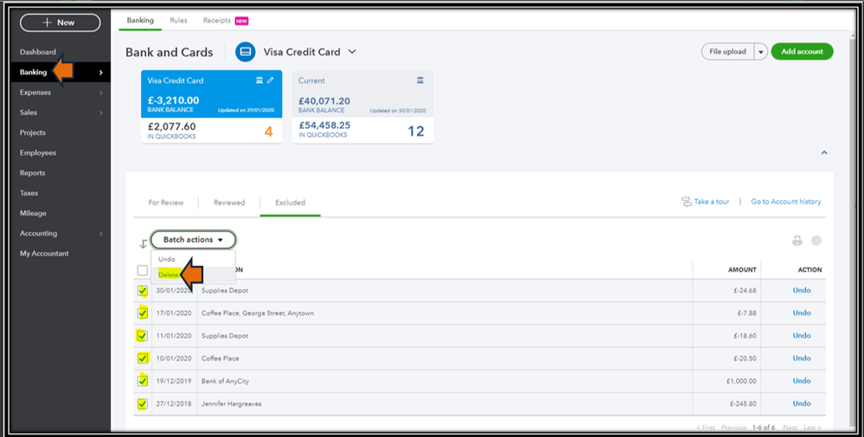Open Taxes in the sidebar
This screenshot has height=437, width=864.
[x=29, y=193]
